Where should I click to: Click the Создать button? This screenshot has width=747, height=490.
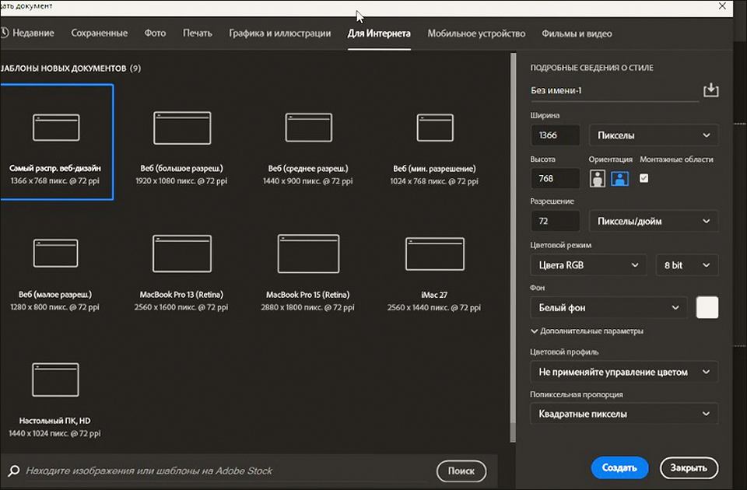coord(620,467)
